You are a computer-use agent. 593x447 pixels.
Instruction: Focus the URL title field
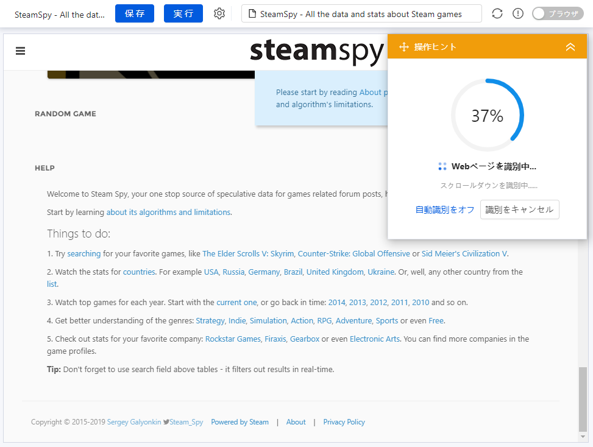coord(361,13)
